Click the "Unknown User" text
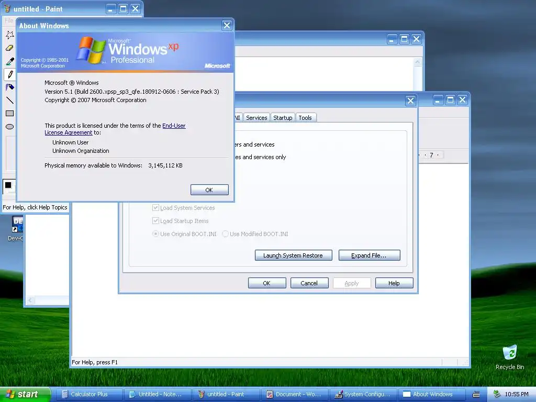 click(71, 142)
